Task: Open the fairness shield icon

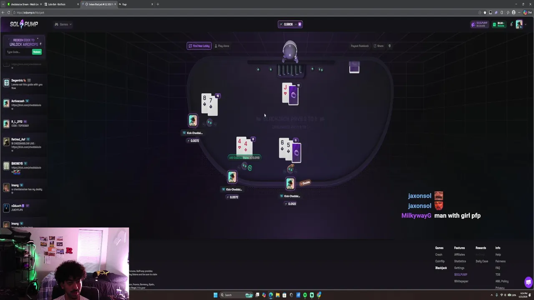Action: click(389, 46)
